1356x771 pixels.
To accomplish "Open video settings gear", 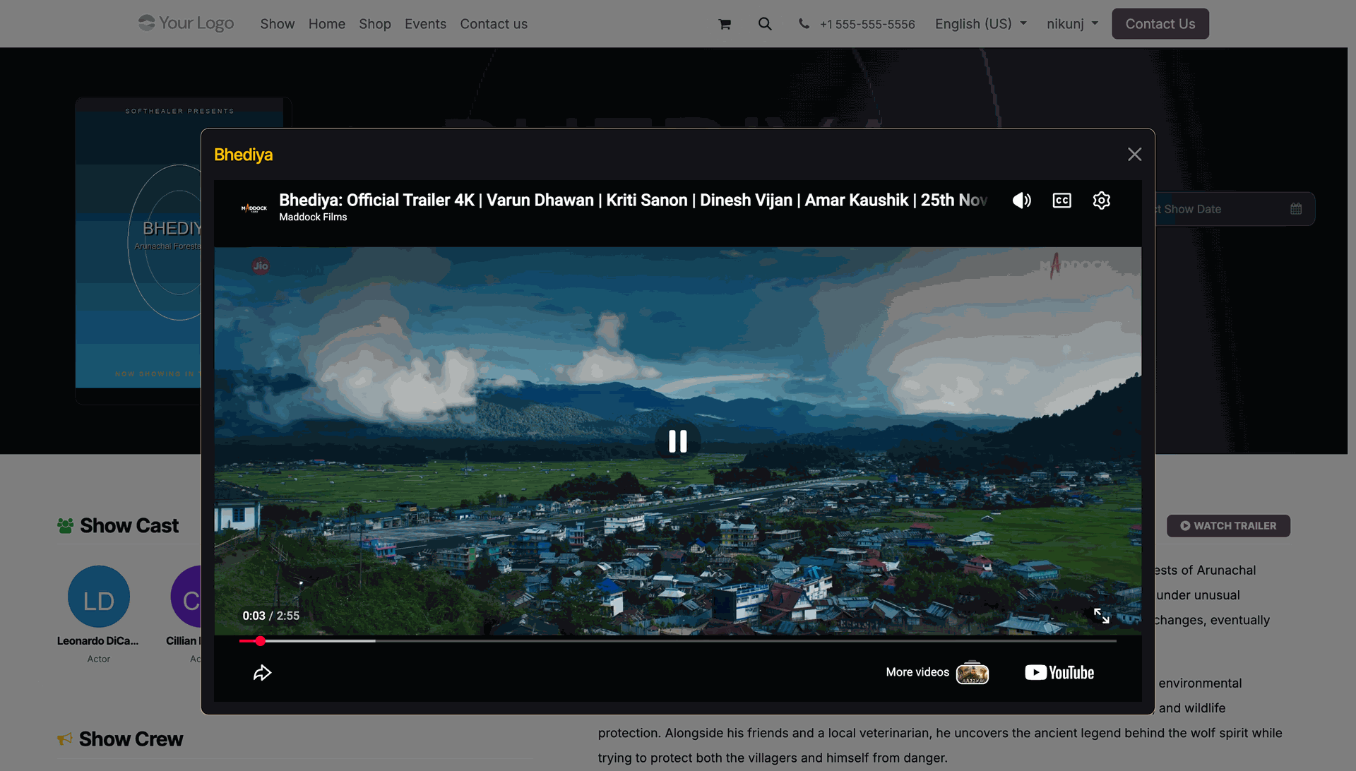I will (1102, 201).
